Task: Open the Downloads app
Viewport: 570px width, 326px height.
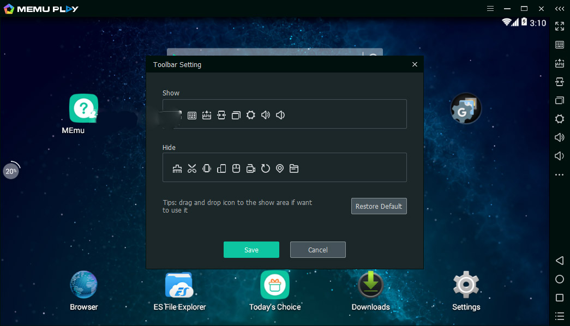Action: pyautogui.click(x=370, y=285)
